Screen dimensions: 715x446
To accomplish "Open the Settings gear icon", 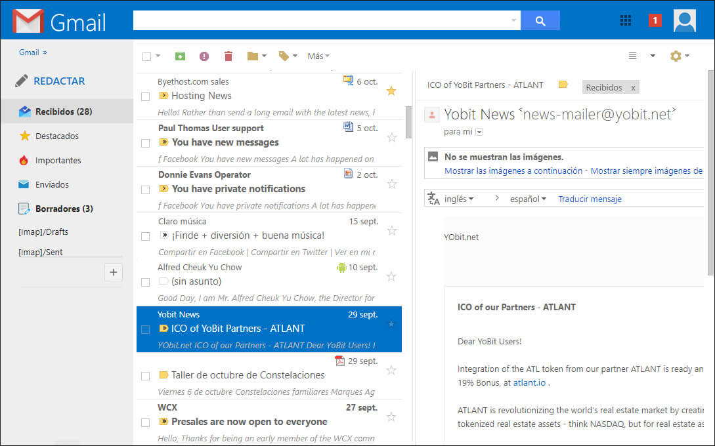I will click(x=676, y=56).
